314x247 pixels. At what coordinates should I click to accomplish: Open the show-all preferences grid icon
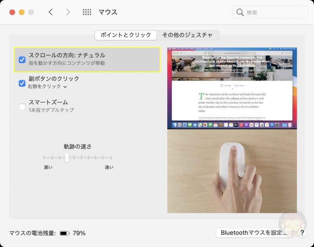pyautogui.click(x=87, y=12)
